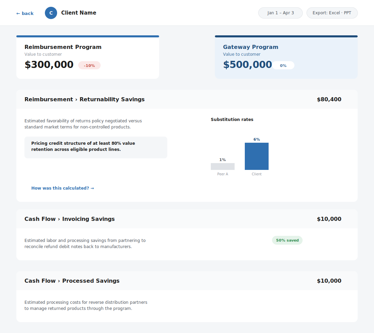Click the reverse distribution partners description

coord(86,305)
